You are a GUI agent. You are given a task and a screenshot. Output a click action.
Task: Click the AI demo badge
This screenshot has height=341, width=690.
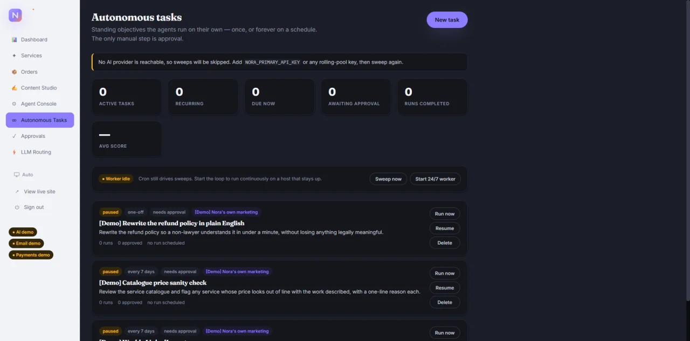pyautogui.click(x=23, y=232)
